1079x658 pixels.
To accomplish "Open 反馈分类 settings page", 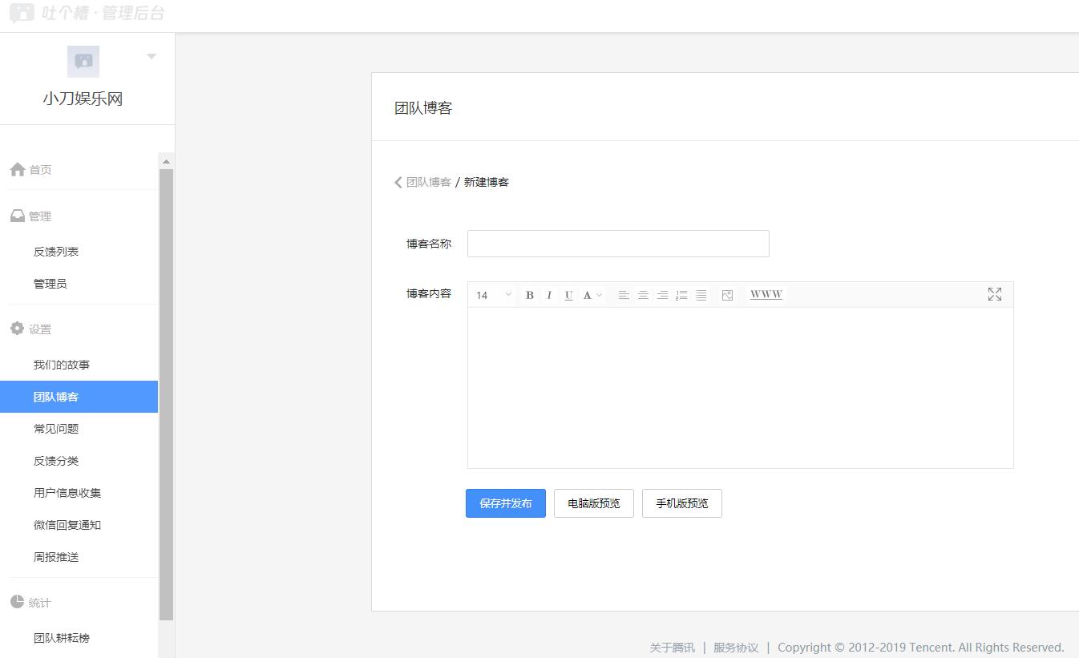I will coord(56,461).
